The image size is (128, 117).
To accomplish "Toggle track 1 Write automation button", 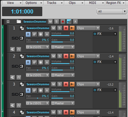I will pyautogui.click(x=34, y=34).
